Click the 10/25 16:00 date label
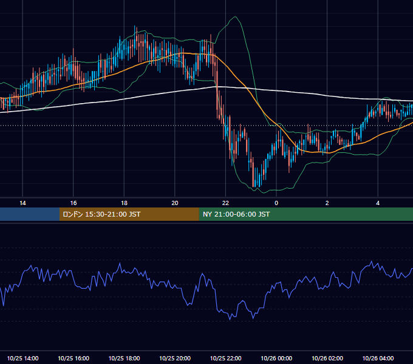The width and height of the screenshot is (413, 364). point(73,358)
